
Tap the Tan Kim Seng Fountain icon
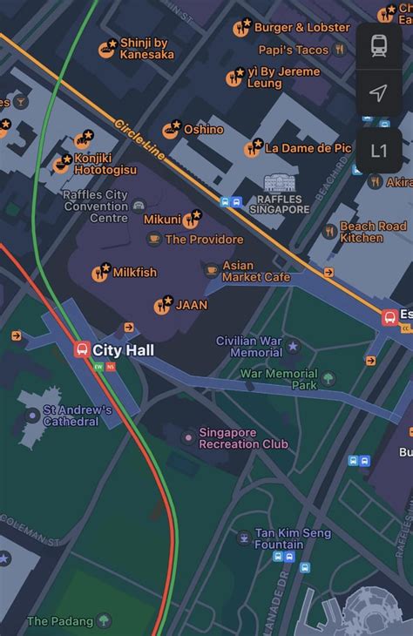(244, 538)
